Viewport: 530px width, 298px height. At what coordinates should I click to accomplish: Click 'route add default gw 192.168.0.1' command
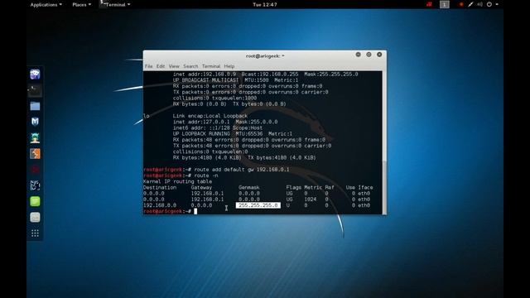242,170
